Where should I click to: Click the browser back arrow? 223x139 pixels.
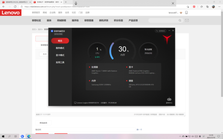tap(3, 7)
